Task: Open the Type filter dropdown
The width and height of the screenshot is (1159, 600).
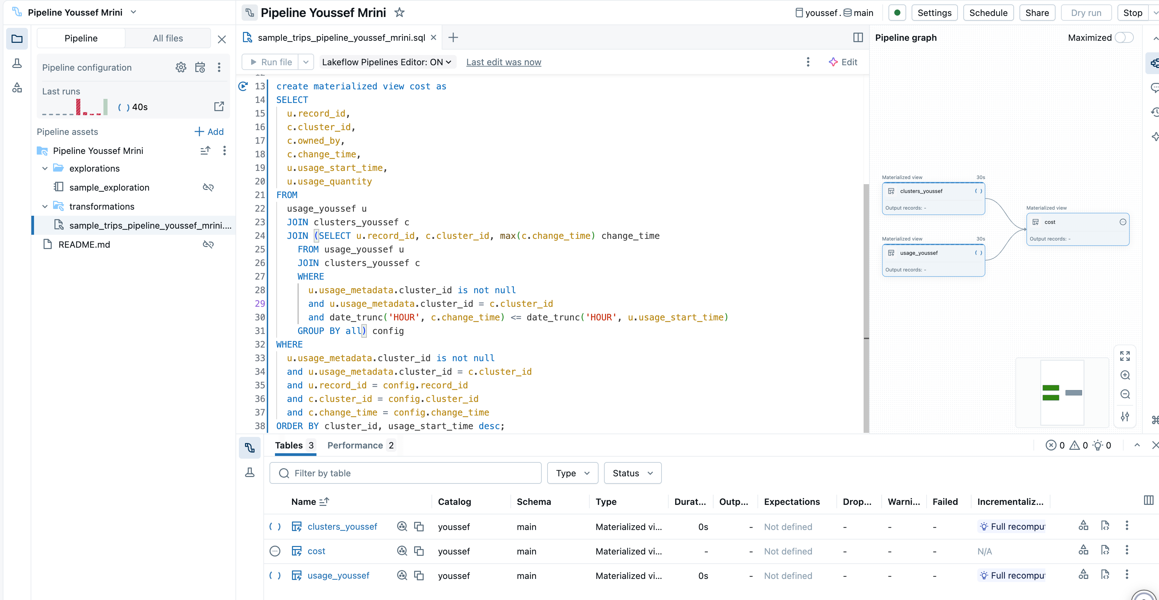Action: [x=572, y=473]
